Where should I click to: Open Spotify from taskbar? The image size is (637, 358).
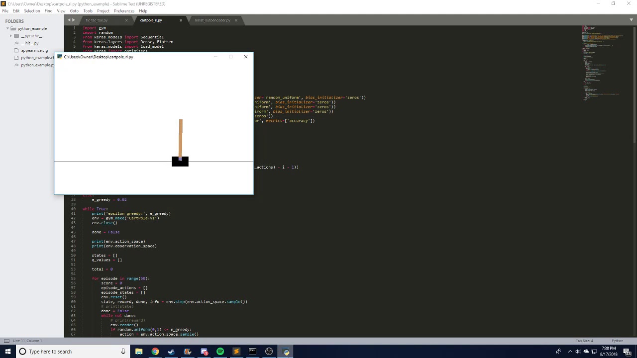220,352
